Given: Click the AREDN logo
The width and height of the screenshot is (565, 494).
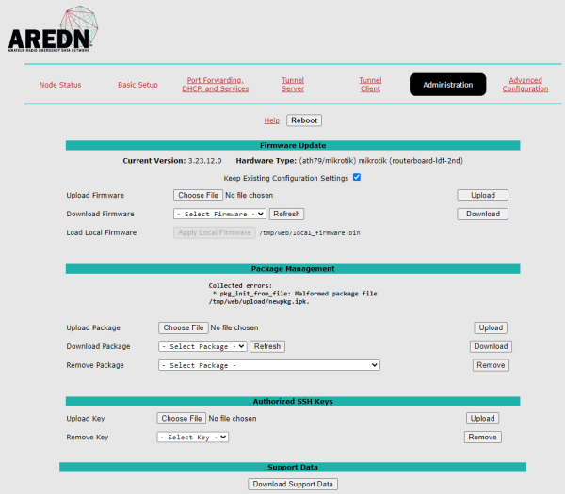Looking at the screenshot, I should (53, 29).
